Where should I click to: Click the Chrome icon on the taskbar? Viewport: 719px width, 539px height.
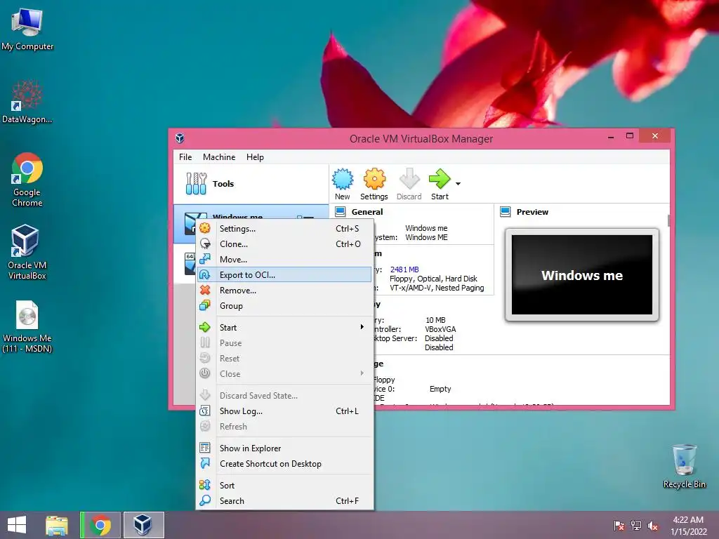(x=101, y=525)
